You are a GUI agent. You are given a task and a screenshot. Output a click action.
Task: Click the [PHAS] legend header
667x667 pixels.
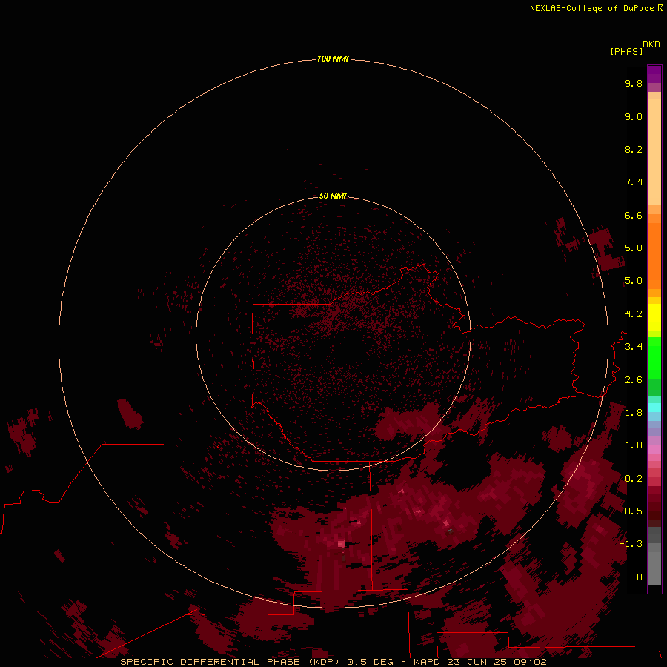tap(626, 51)
